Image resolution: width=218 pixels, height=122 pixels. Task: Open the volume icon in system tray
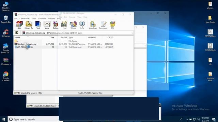[198, 119]
